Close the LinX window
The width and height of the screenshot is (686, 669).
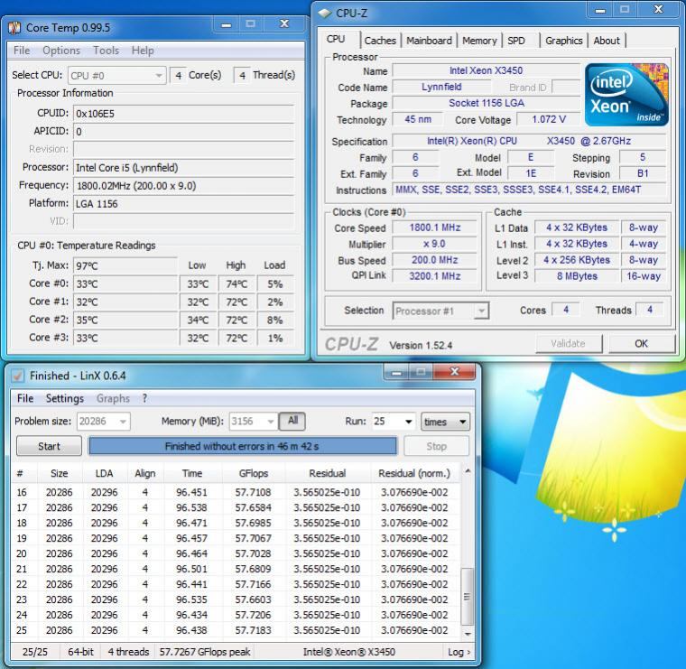[x=455, y=372]
